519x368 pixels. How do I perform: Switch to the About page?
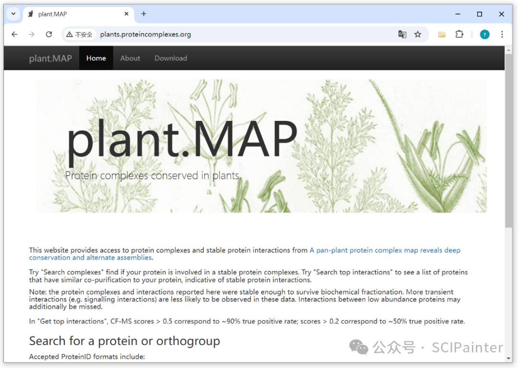point(130,58)
